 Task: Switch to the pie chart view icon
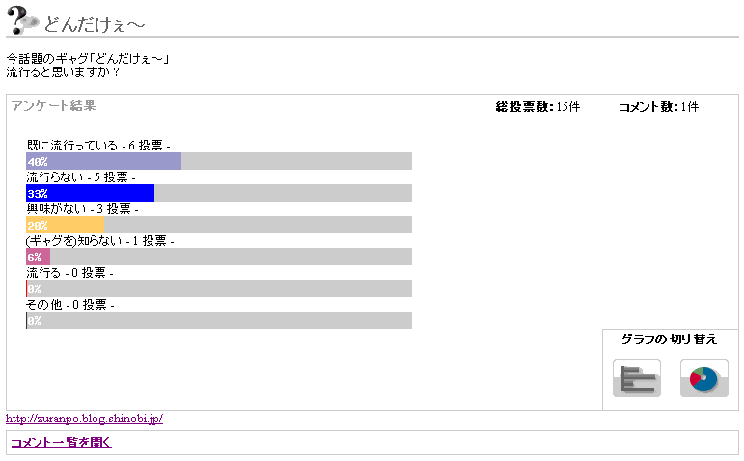(x=703, y=377)
